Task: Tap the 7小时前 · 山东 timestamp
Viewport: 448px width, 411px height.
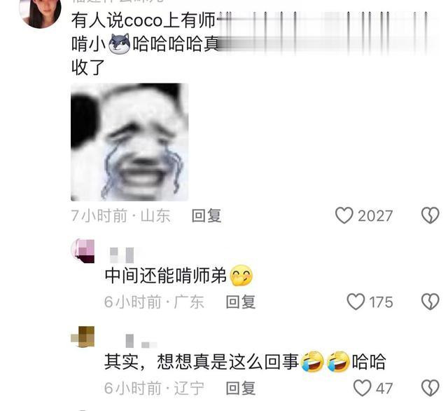Action: [x=120, y=215]
